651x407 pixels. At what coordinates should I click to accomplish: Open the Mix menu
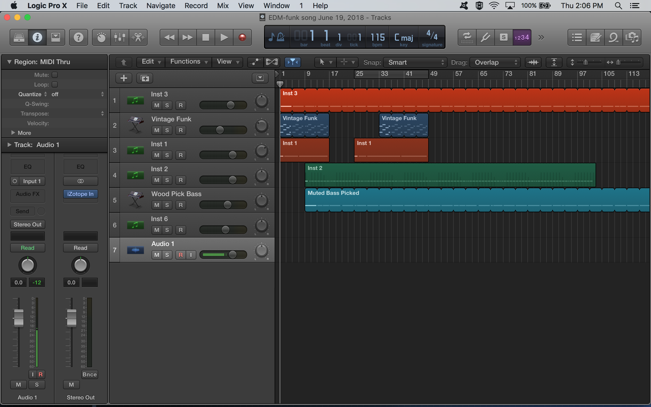(x=223, y=6)
